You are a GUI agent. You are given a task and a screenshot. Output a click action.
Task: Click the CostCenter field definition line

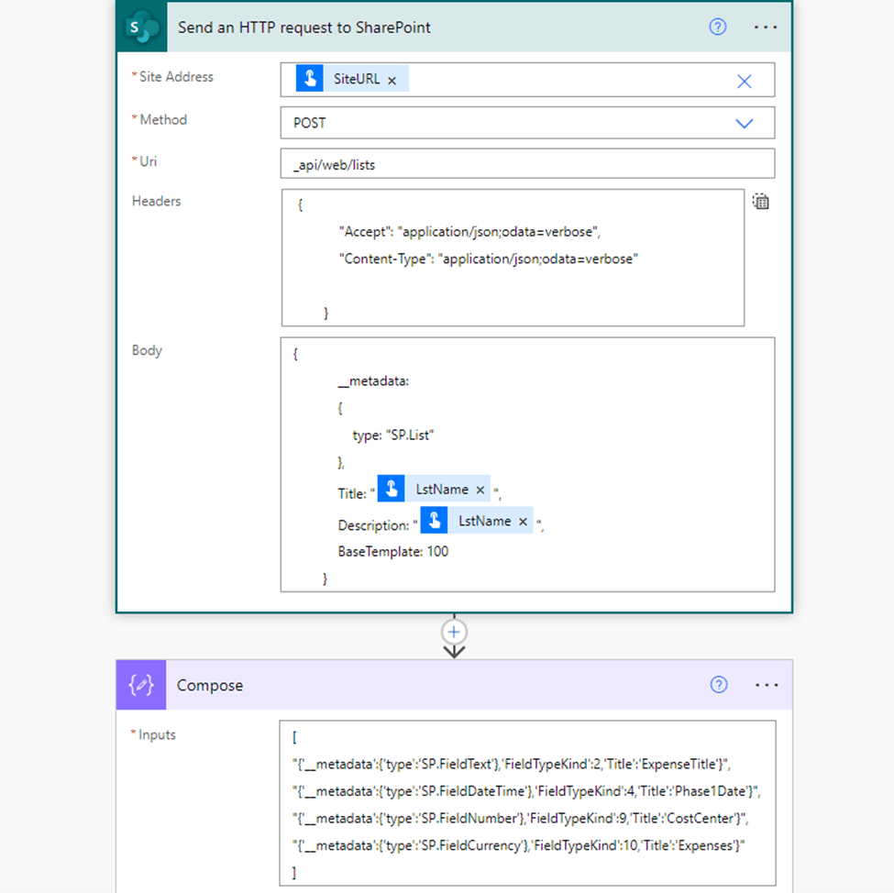520,819
